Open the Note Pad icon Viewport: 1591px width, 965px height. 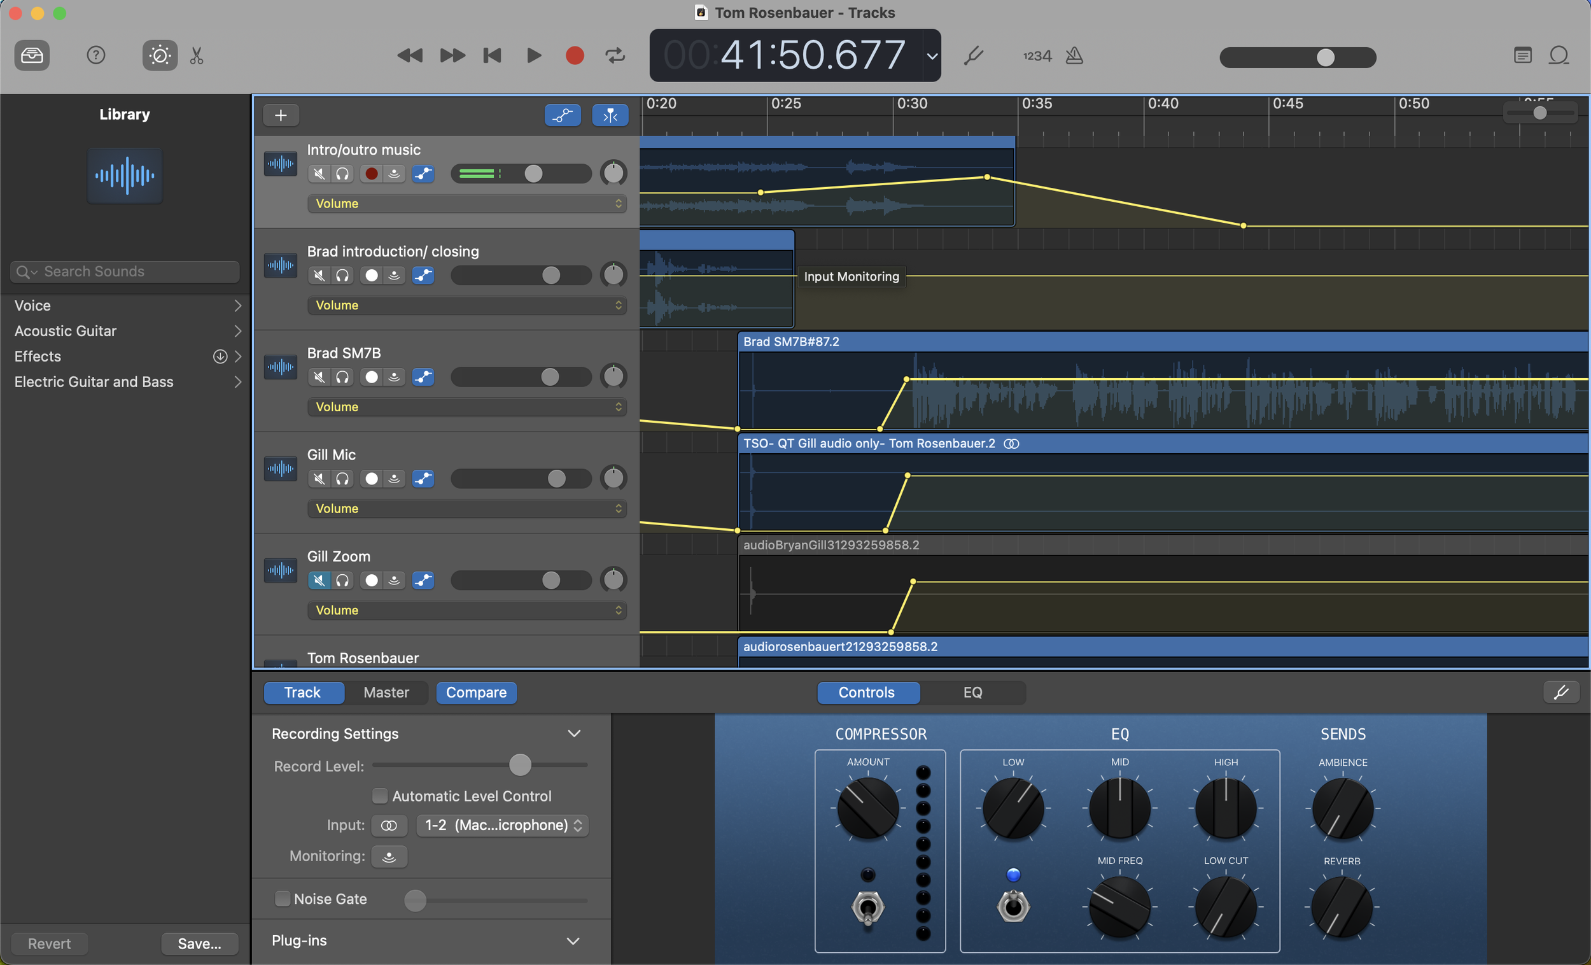coord(1522,55)
